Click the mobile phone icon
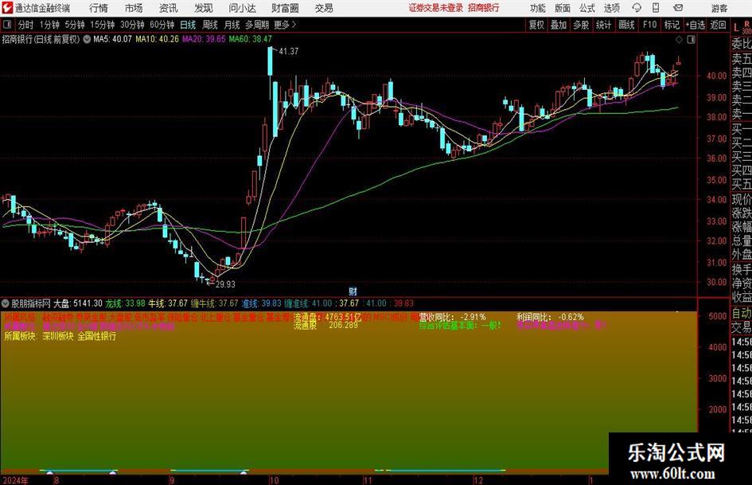The image size is (752, 485). (656, 8)
